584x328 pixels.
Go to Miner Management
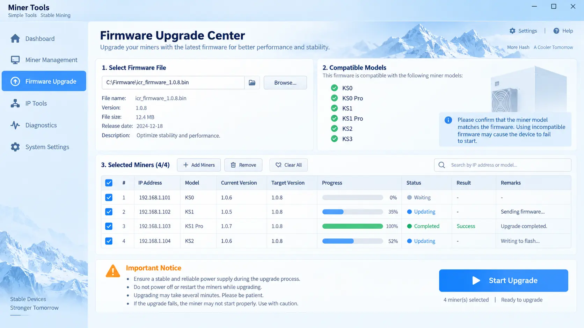coord(44,60)
